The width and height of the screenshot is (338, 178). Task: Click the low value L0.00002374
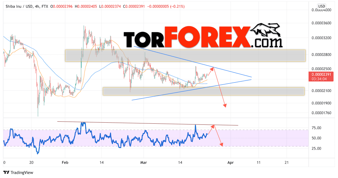[x=110, y=6]
